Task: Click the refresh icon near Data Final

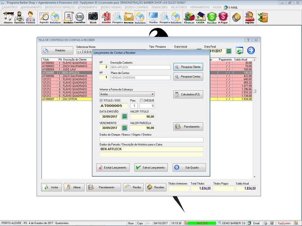Action: [239, 50]
